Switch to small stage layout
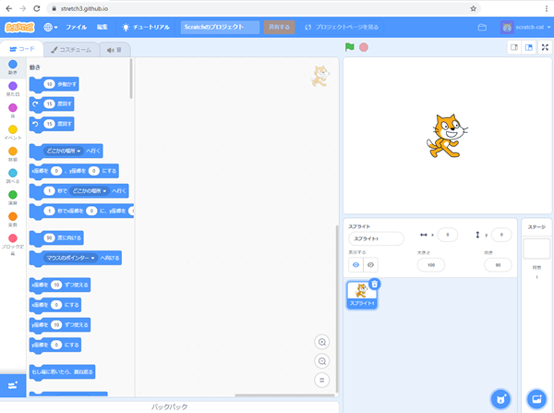Viewport: 554px width, 413px height. point(514,47)
